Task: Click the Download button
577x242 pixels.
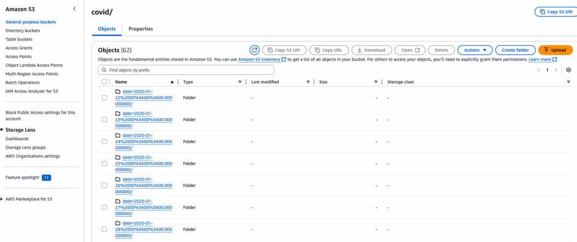Action: 372,50
